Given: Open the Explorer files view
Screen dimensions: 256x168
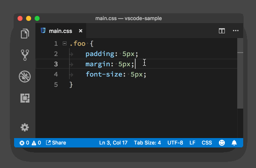Looking at the screenshot, I should click(x=25, y=33).
